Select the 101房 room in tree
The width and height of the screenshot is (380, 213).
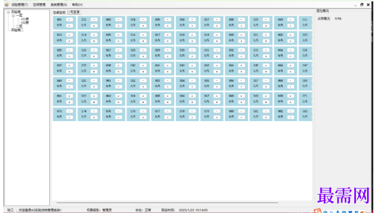point(25,19)
